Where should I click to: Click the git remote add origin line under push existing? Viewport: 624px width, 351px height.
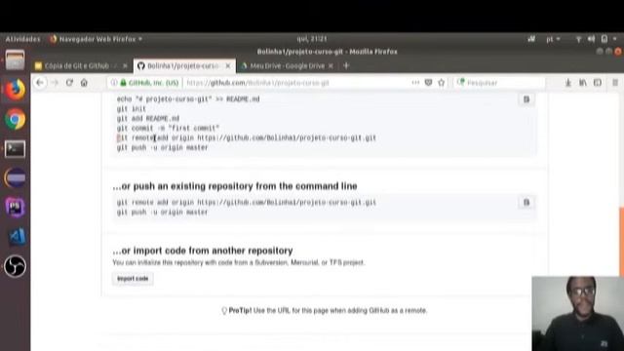click(x=247, y=203)
